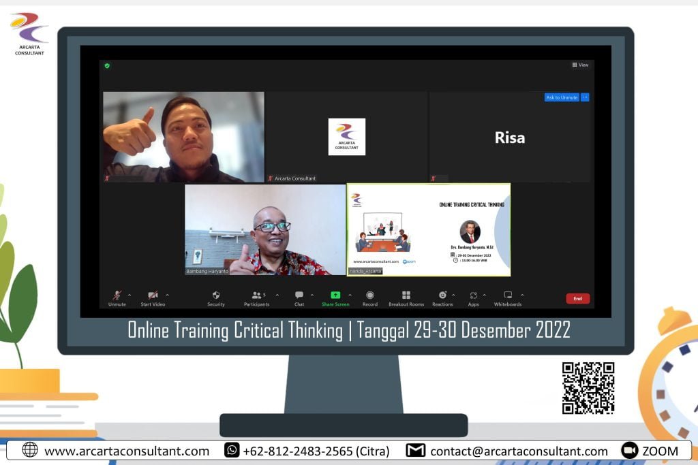
Task: Unmute the microphone
Action: coord(117,295)
